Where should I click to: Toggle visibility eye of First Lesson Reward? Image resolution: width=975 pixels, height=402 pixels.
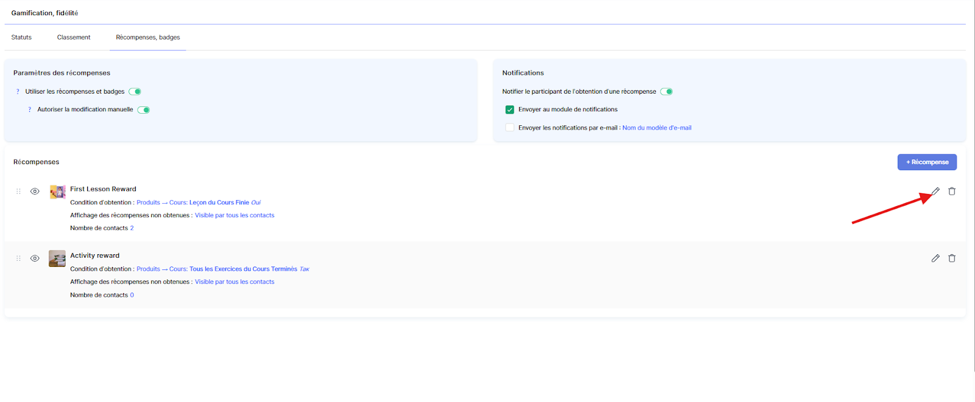point(35,192)
